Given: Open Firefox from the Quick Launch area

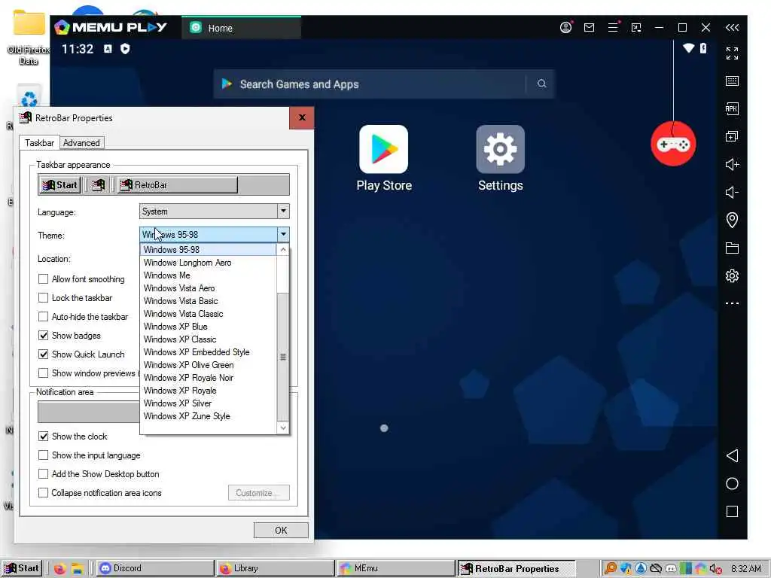Looking at the screenshot, I should pos(59,569).
